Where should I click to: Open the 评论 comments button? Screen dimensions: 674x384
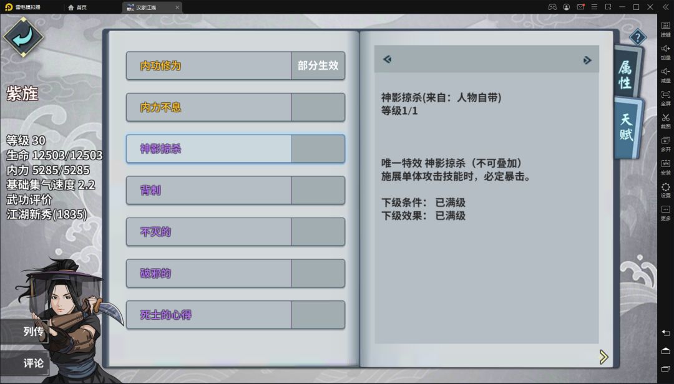point(26,363)
